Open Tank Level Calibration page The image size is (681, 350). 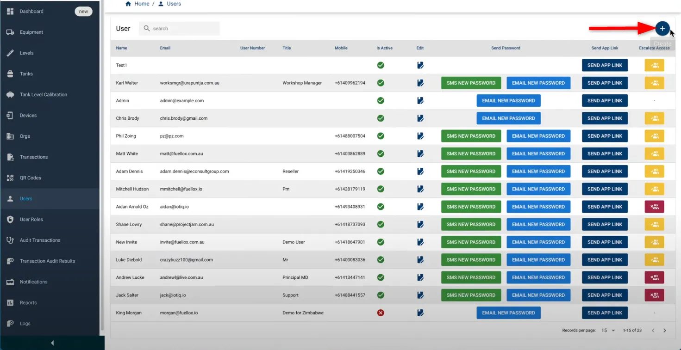pyautogui.click(x=50, y=95)
